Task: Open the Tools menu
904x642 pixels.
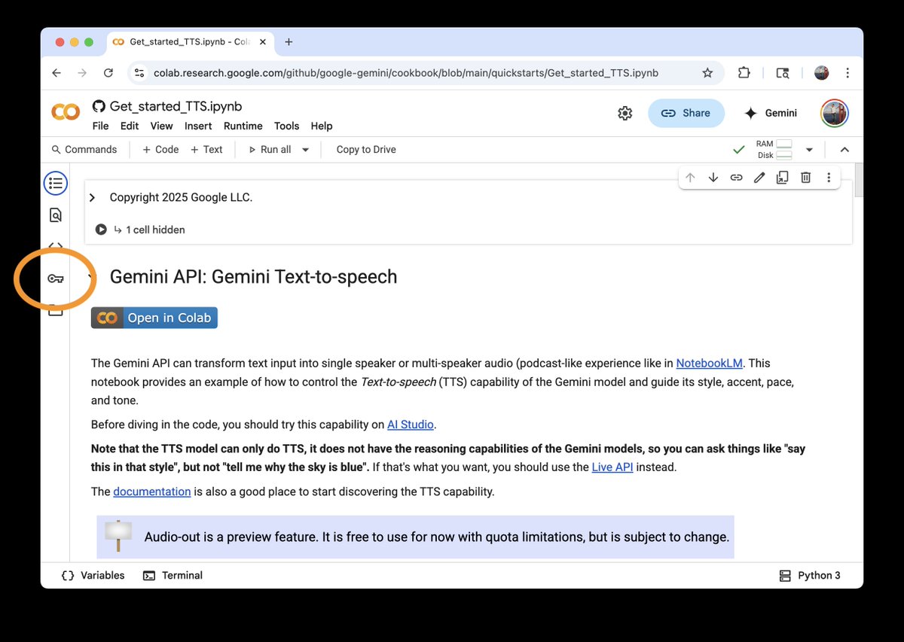Action: 286,126
